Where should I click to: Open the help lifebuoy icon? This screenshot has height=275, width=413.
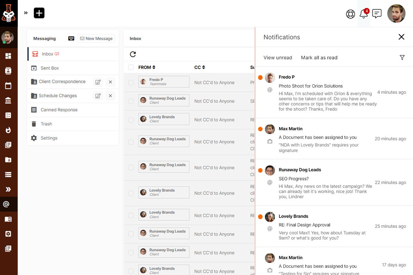350,14
